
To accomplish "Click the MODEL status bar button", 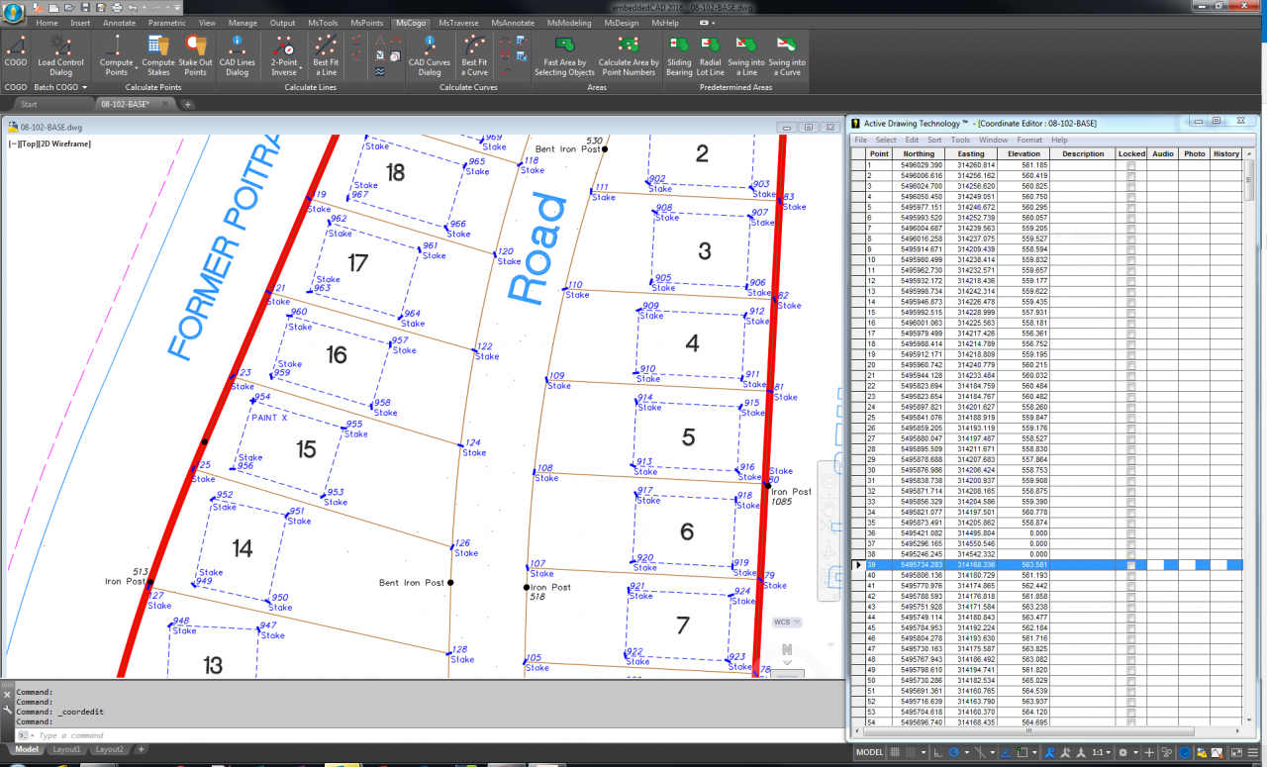I will coord(869,753).
